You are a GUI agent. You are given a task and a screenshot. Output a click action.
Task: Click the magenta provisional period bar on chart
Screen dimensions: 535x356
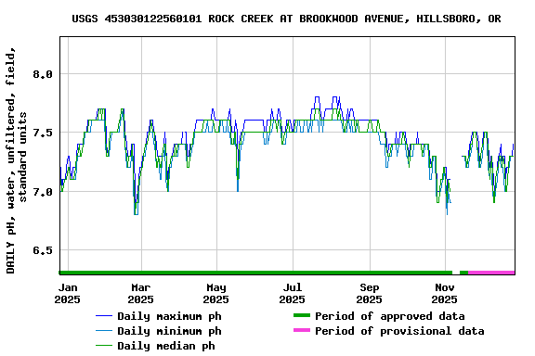click(491, 273)
